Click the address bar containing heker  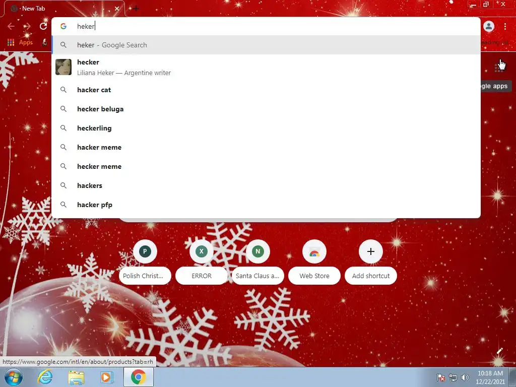[266, 26]
